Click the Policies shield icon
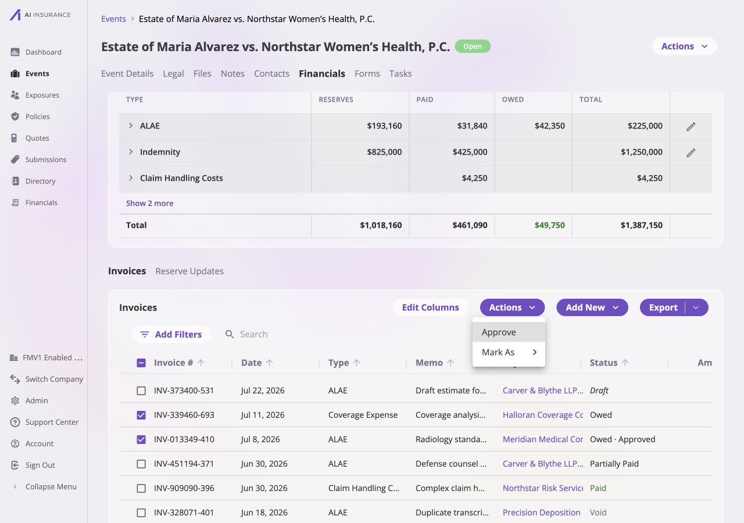 click(x=15, y=117)
